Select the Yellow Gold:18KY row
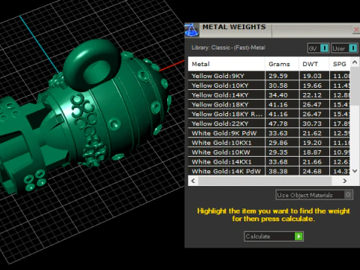This screenshot has height=270, width=360. pos(269,104)
